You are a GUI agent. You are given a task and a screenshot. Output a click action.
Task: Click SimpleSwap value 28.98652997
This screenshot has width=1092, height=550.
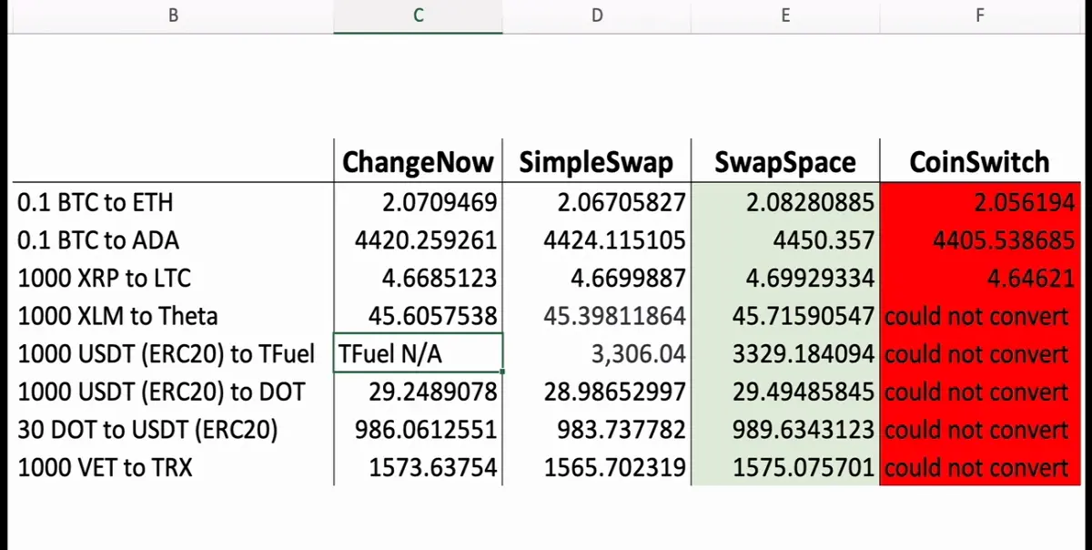pos(596,392)
